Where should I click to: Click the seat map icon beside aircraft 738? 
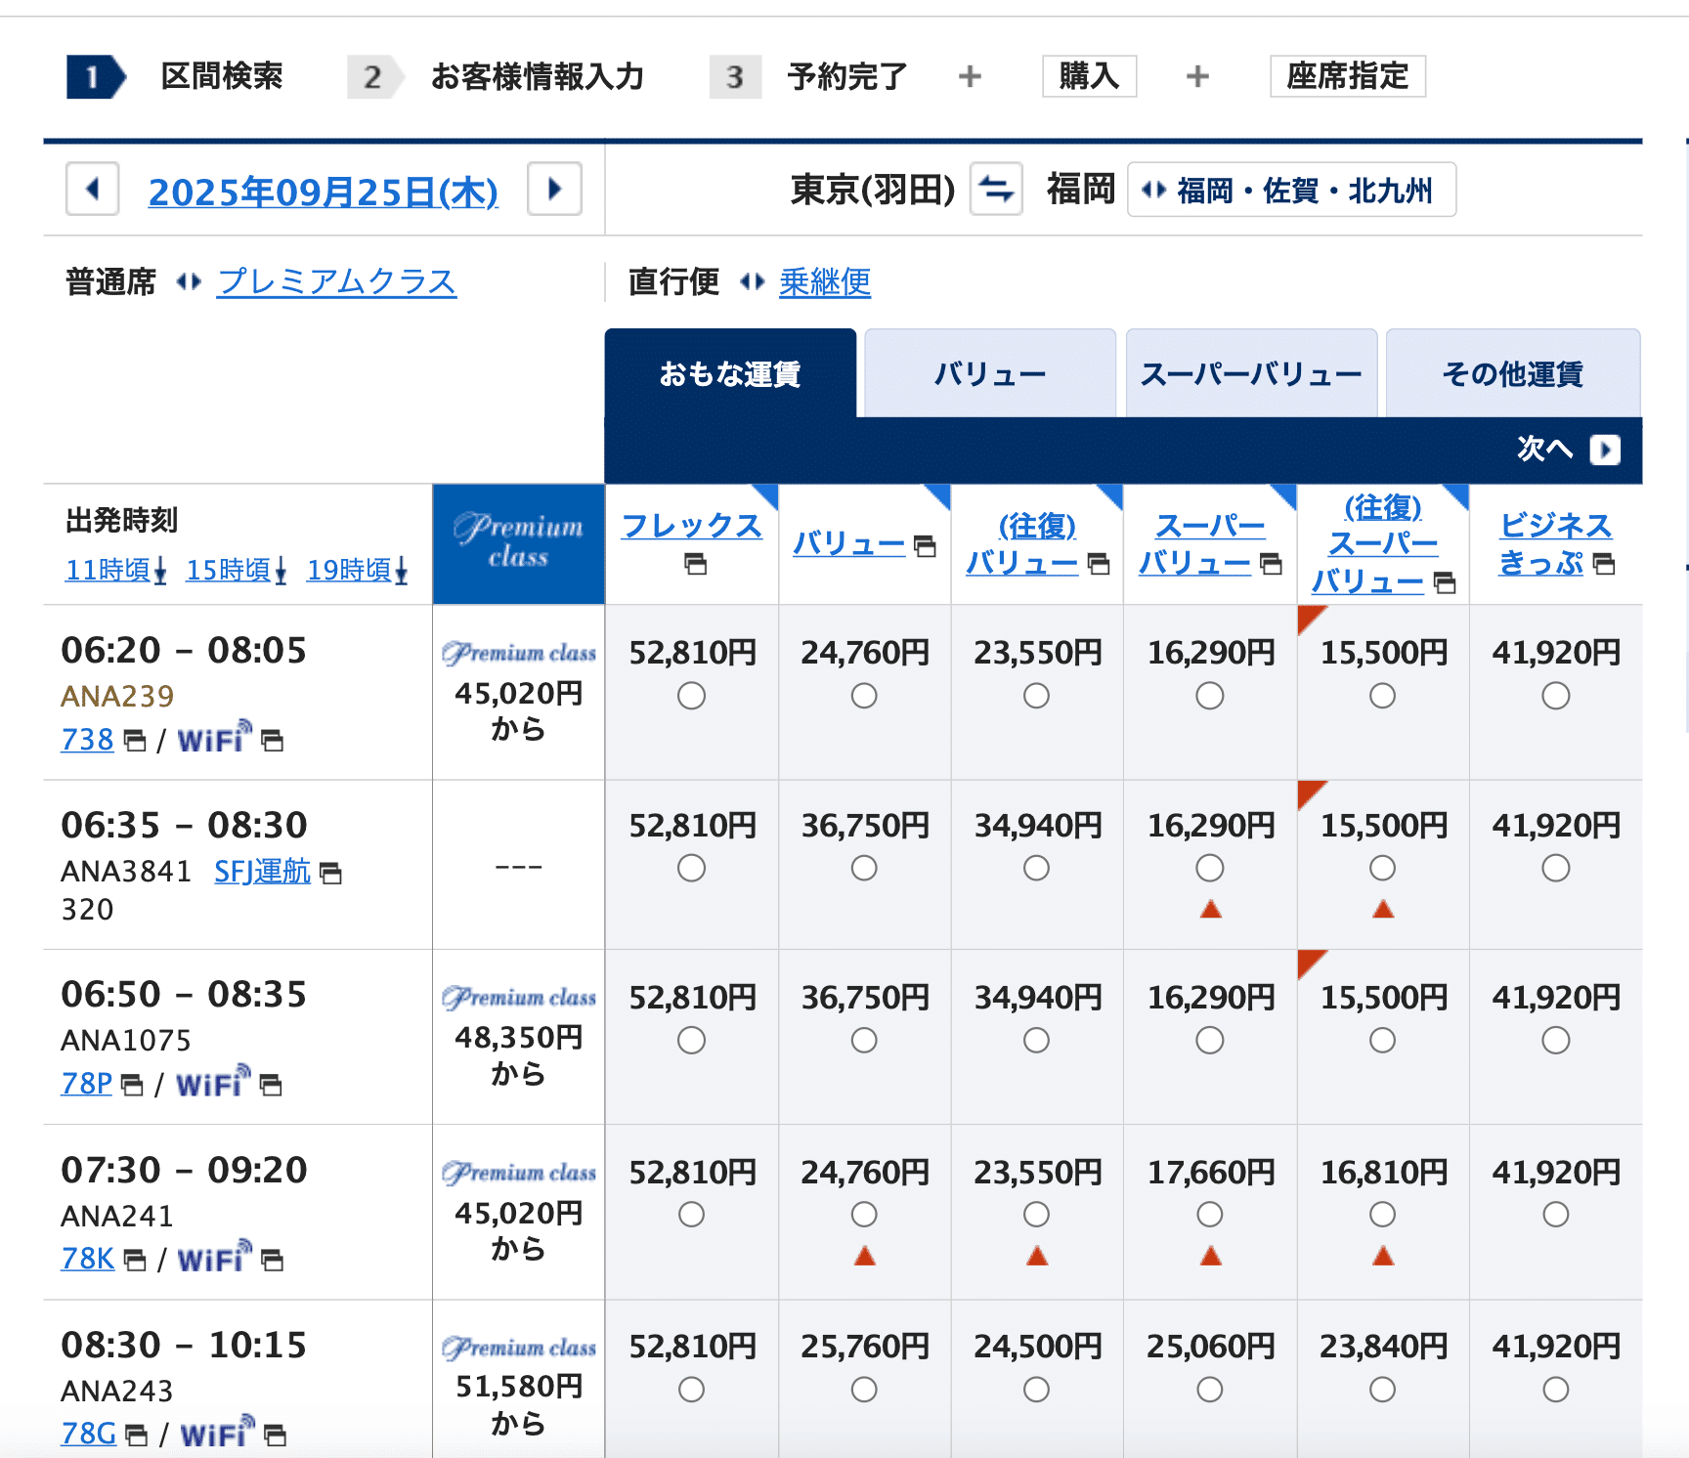[134, 741]
